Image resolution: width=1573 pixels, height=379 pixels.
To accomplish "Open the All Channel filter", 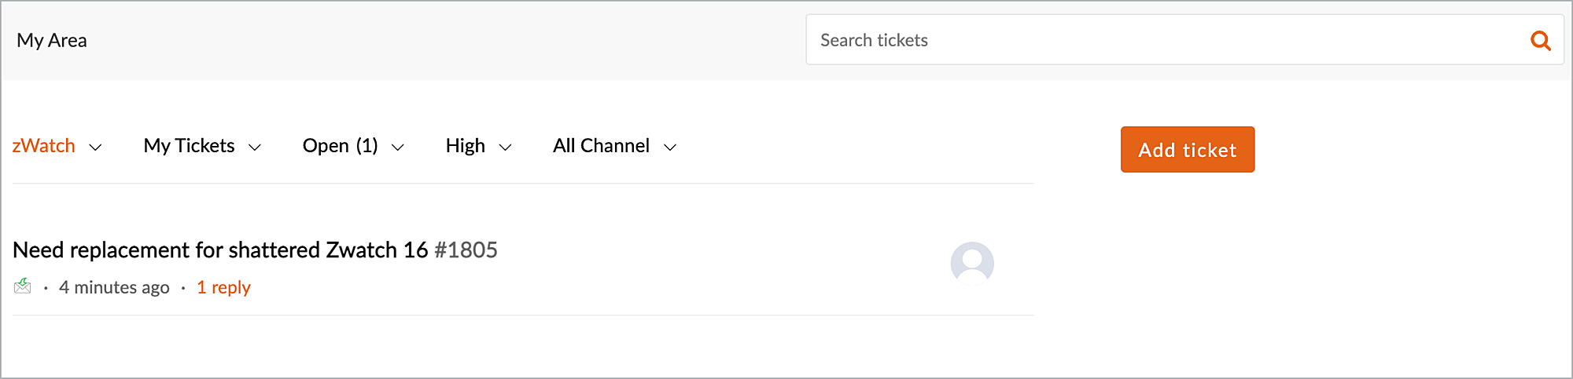I will pyautogui.click(x=601, y=146).
